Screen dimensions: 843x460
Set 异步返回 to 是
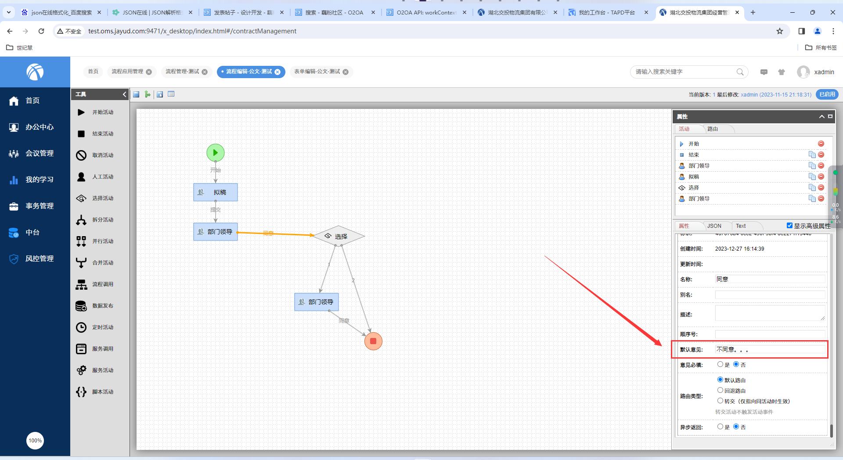pos(720,427)
